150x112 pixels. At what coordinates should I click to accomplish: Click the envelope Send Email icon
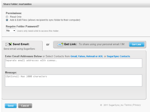pyautogui.click(x=9, y=44)
